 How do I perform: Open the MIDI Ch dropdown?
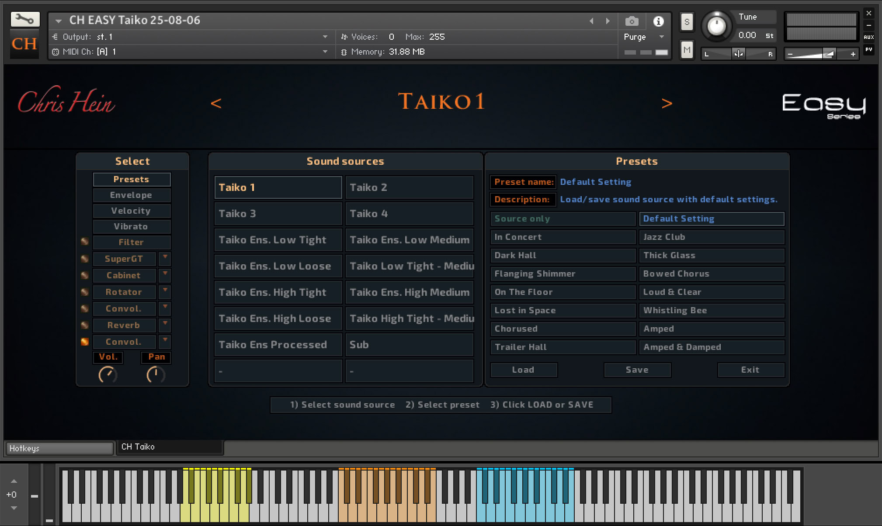(x=325, y=52)
